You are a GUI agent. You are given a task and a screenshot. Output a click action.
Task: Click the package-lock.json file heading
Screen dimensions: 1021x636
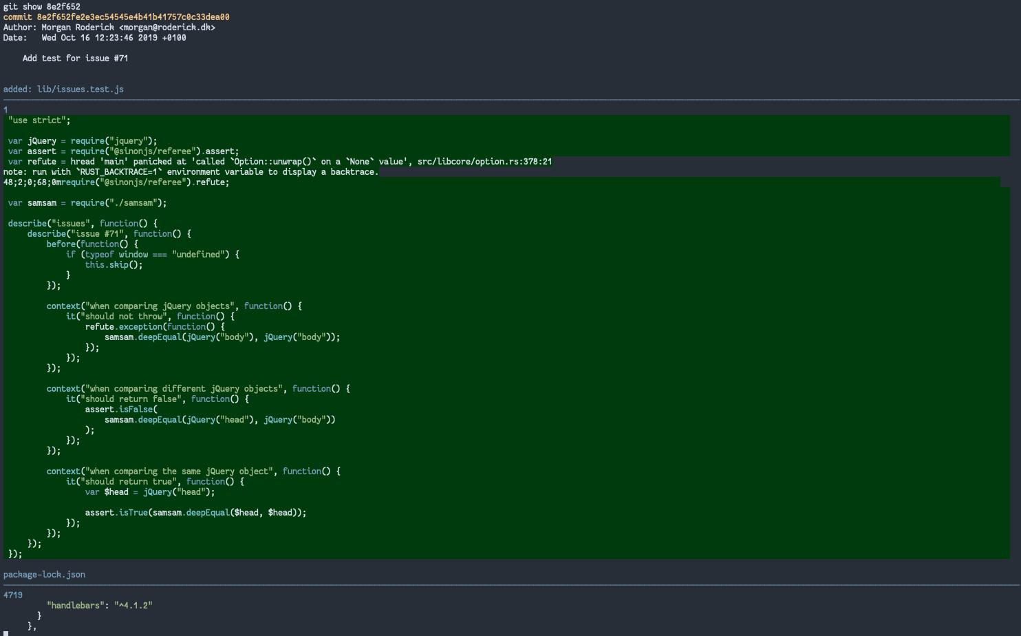tap(44, 574)
